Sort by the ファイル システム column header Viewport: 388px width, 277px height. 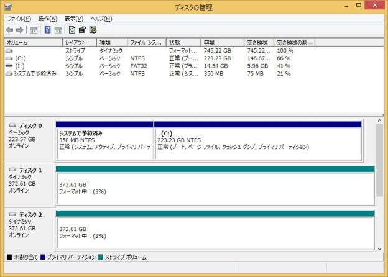(147, 42)
